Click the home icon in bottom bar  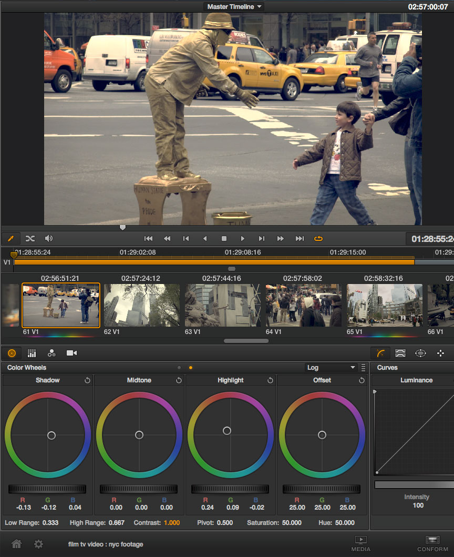pos(17,544)
